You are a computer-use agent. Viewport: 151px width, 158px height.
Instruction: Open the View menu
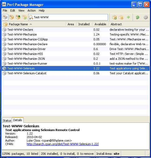pos(21,10)
